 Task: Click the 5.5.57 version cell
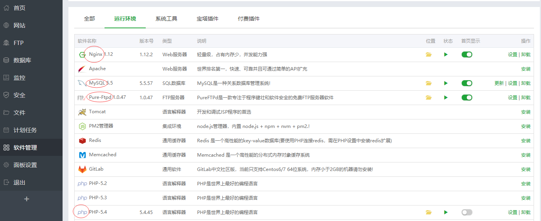click(x=146, y=83)
